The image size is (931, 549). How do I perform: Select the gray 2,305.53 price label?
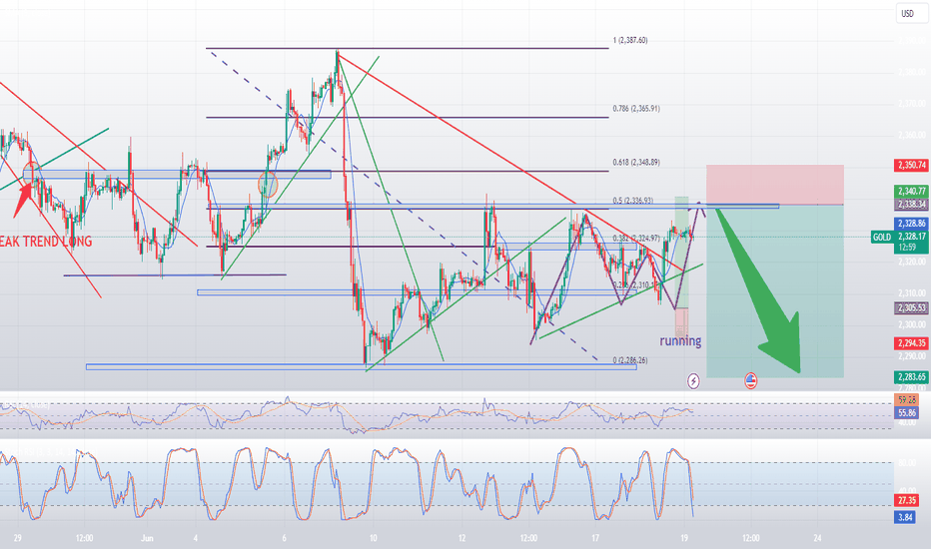pos(911,308)
